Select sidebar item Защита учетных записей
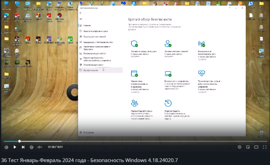The height and width of the screenshot is (165, 270). click(100, 37)
